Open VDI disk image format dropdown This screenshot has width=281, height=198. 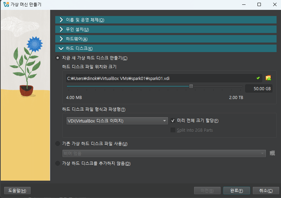click(x=117, y=121)
